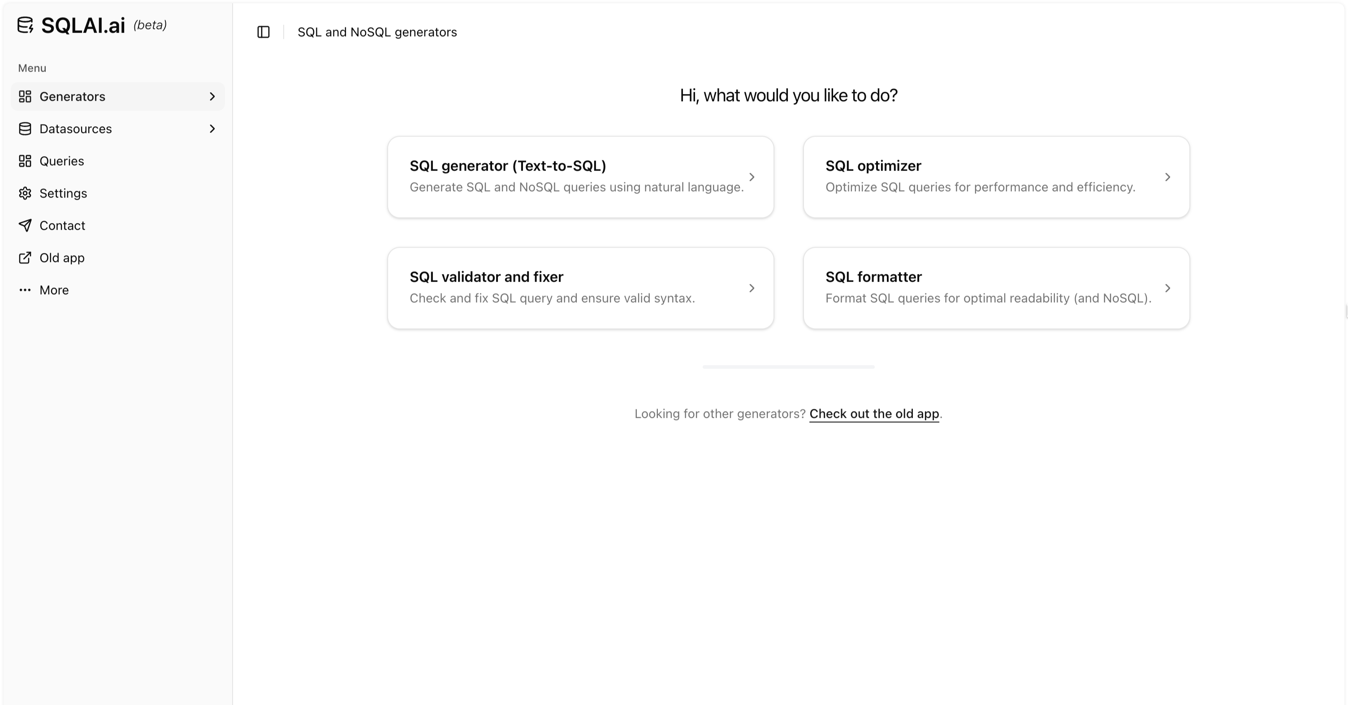Select Contact in the sidebar menu
Image resolution: width=1348 pixels, height=705 pixels.
(x=62, y=225)
